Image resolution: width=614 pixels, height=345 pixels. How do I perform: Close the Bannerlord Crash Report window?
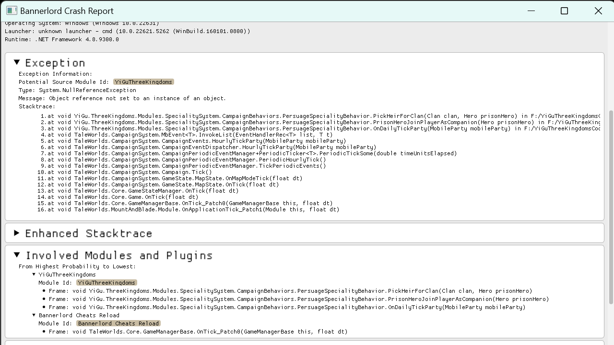click(x=598, y=11)
